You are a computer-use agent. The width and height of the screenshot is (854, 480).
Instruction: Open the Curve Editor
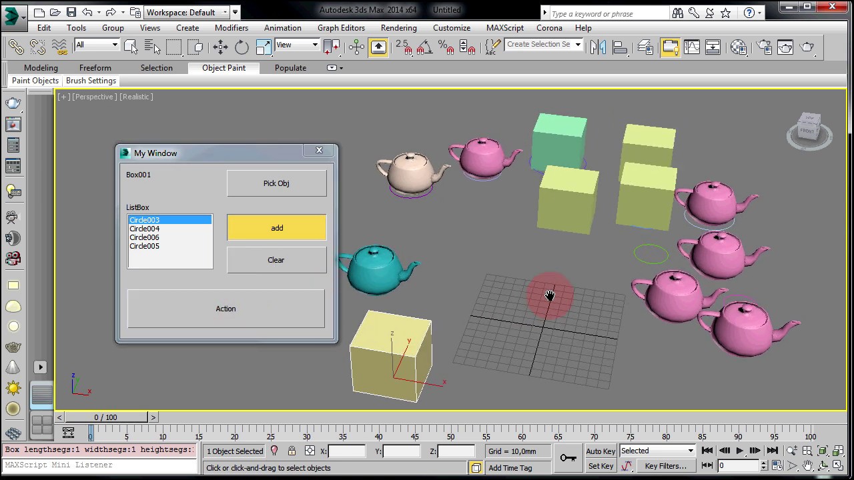click(692, 47)
